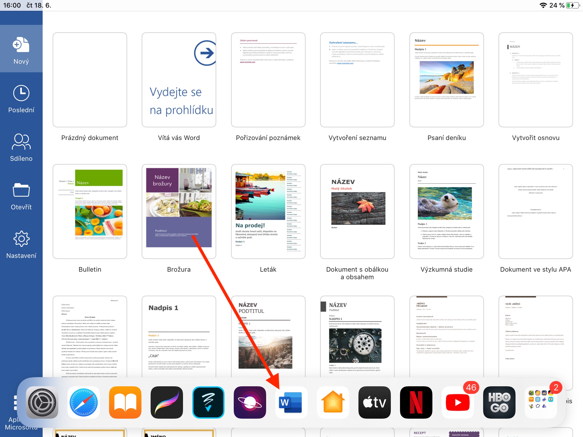Screen dimensions: 583x437
Task: Choose the Psaní deníku template
Action: [446, 80]
